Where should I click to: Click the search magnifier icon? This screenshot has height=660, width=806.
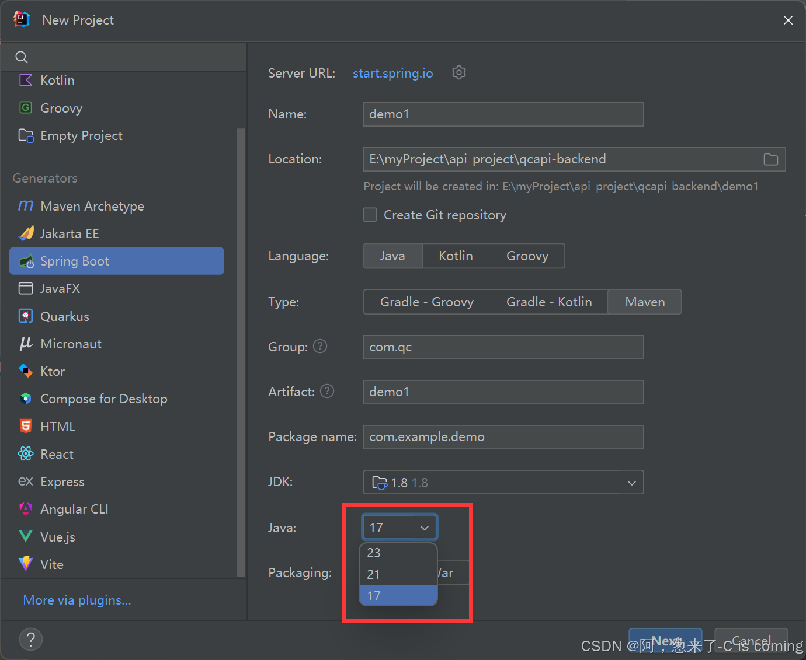[22, 57]
